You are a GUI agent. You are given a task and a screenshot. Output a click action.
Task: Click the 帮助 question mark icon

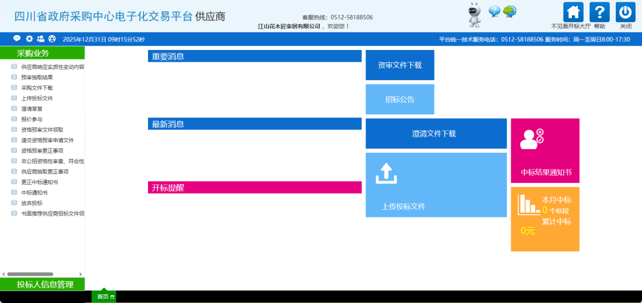tap(599, 12)
